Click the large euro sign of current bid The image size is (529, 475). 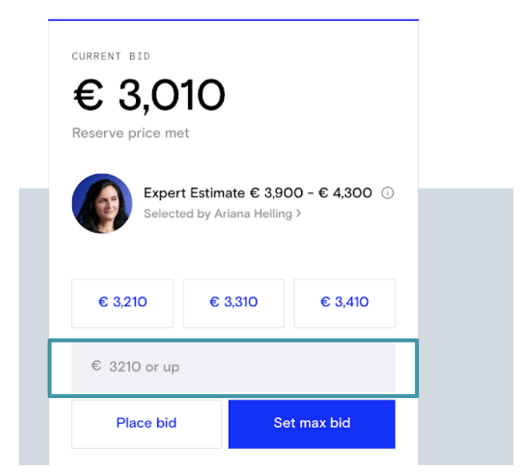88,95
